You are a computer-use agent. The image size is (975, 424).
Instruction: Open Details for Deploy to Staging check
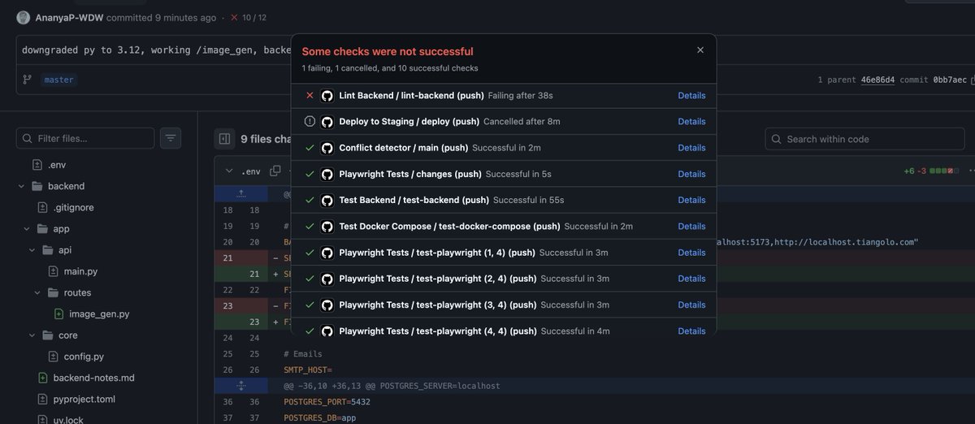click(691, 122)
